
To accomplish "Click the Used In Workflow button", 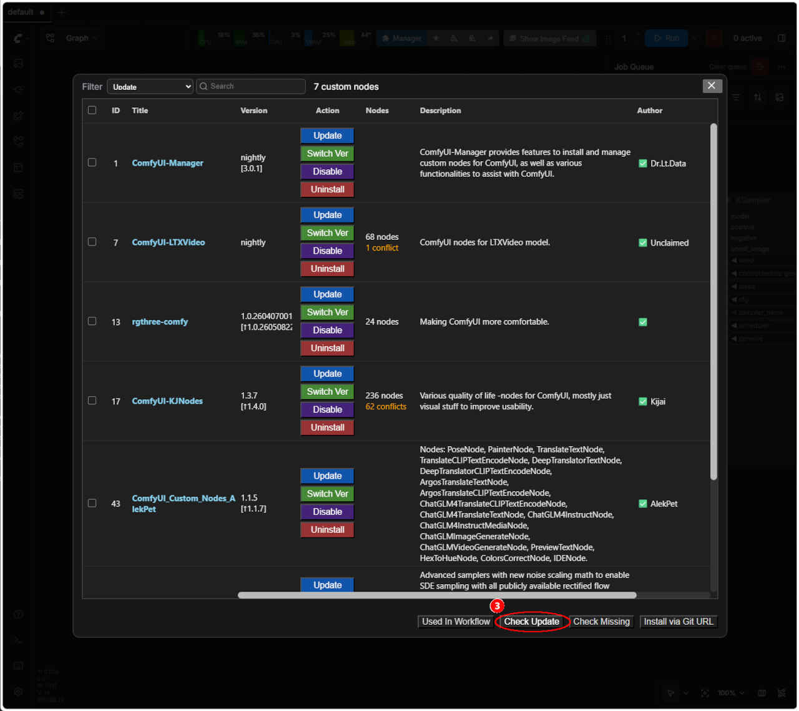I will tap(456, 622).
